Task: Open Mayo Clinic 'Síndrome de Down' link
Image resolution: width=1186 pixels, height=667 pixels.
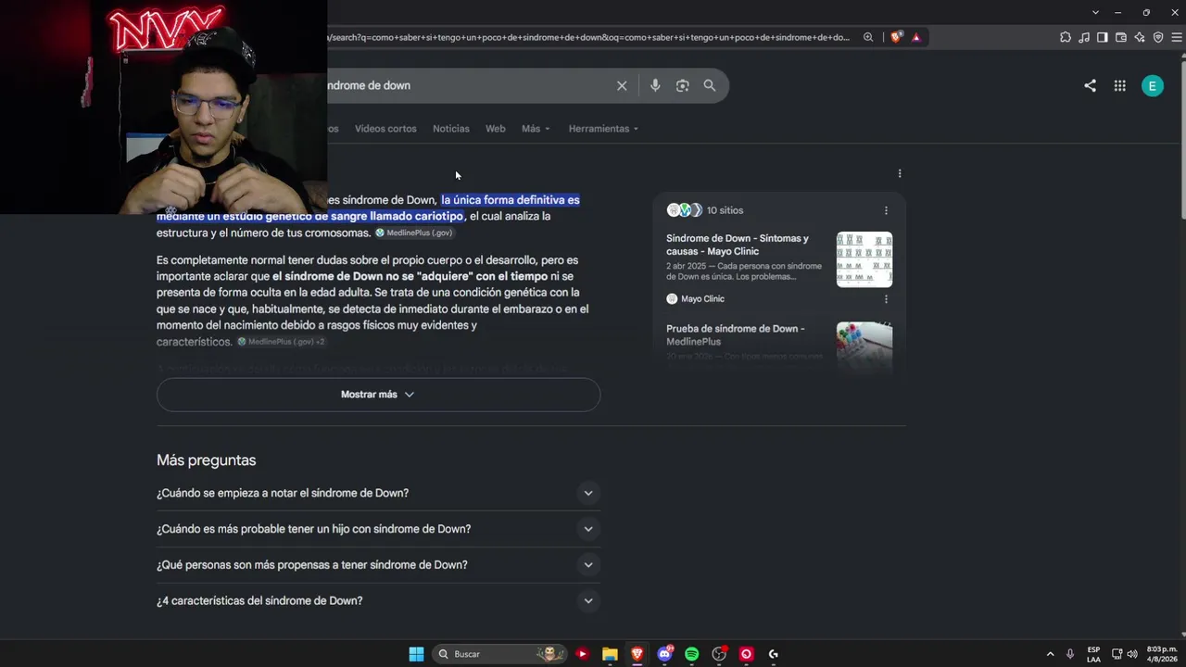Action: (x=738, y=245)
